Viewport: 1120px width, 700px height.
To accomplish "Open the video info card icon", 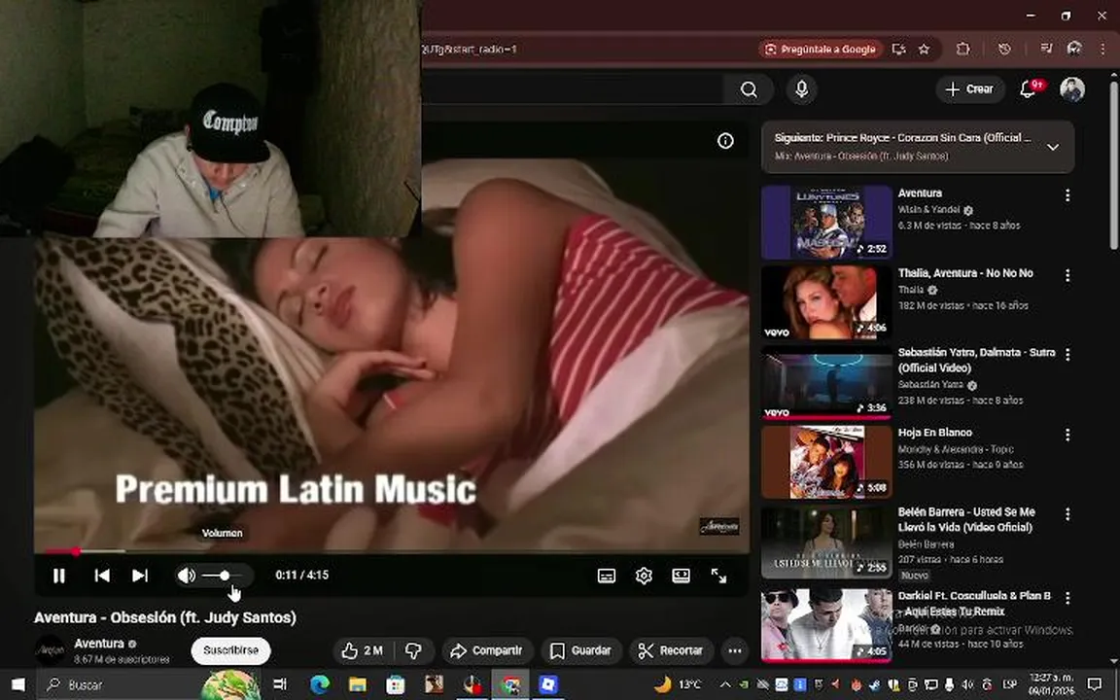I will 725,141.
